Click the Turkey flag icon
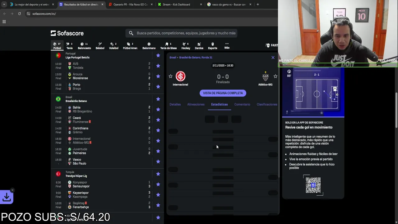The height and width of the screenshot is (224, 398). [x=58, y=174]
